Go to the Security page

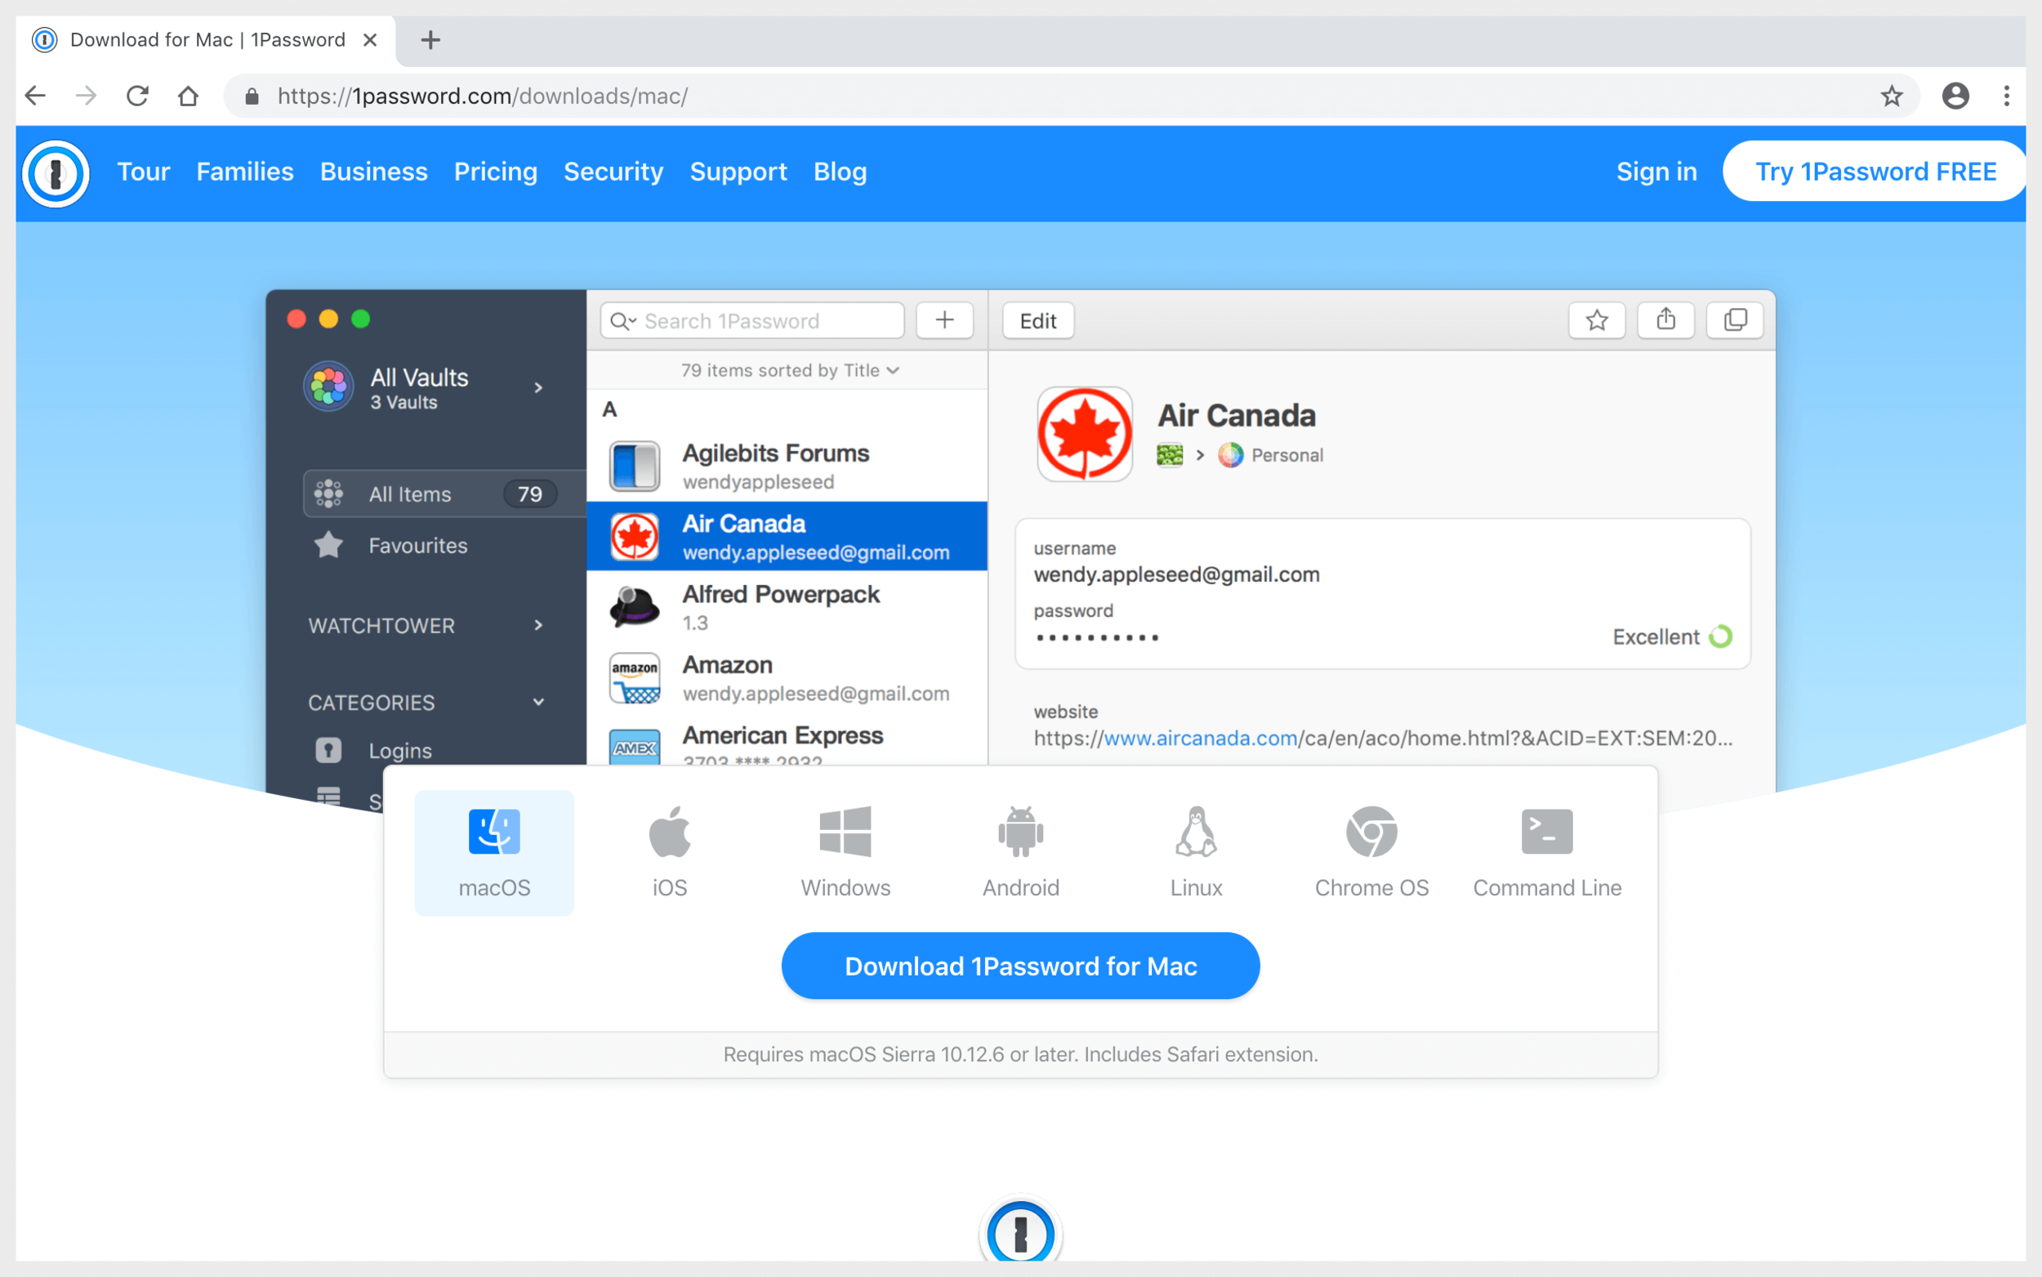coord(613,172)
